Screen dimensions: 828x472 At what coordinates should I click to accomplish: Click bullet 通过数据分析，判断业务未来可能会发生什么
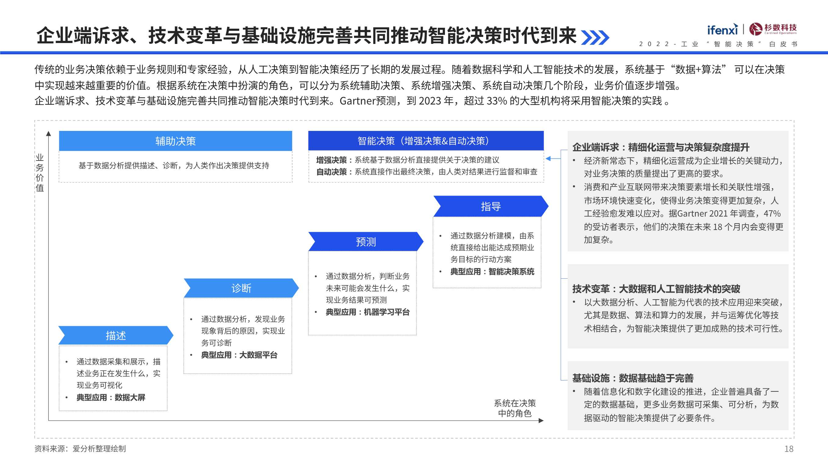(368, 288)
